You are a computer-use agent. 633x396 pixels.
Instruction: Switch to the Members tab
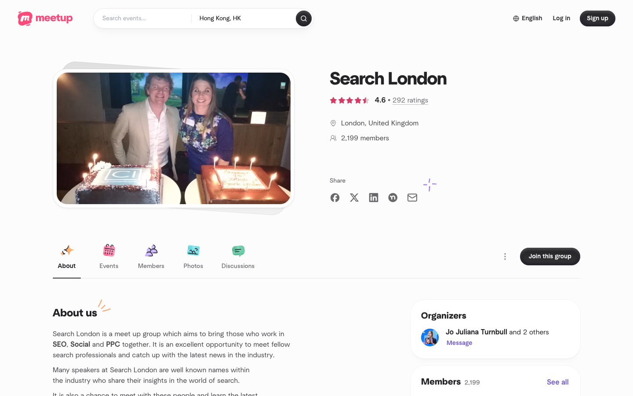pyautogui.click(x=151, y=257)
